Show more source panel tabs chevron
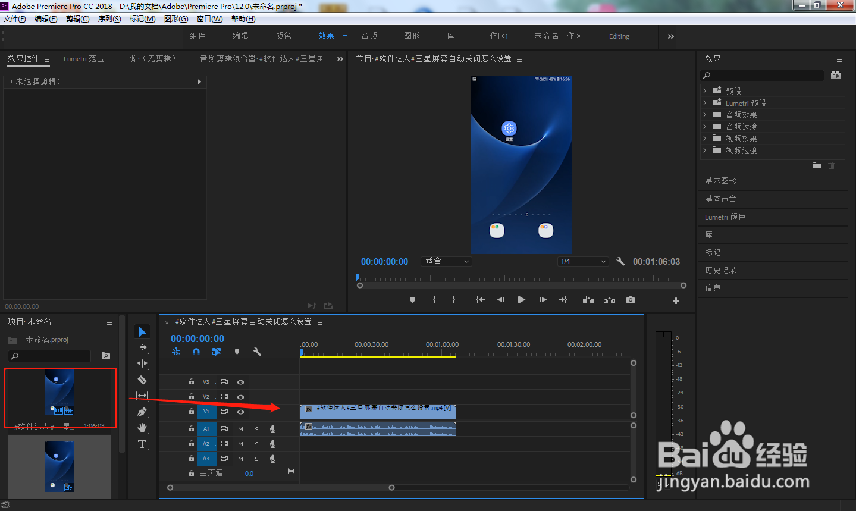This screenshot has height=511, width=856. click(x=340, y=59)
